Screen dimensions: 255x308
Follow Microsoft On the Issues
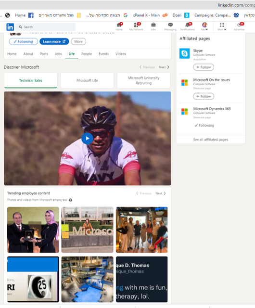[204, 96]
